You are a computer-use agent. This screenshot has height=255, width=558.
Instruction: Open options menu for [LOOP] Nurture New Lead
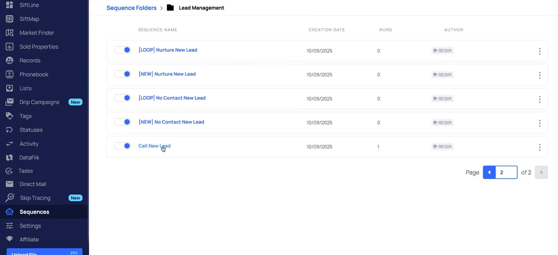(x=540, y=51)
